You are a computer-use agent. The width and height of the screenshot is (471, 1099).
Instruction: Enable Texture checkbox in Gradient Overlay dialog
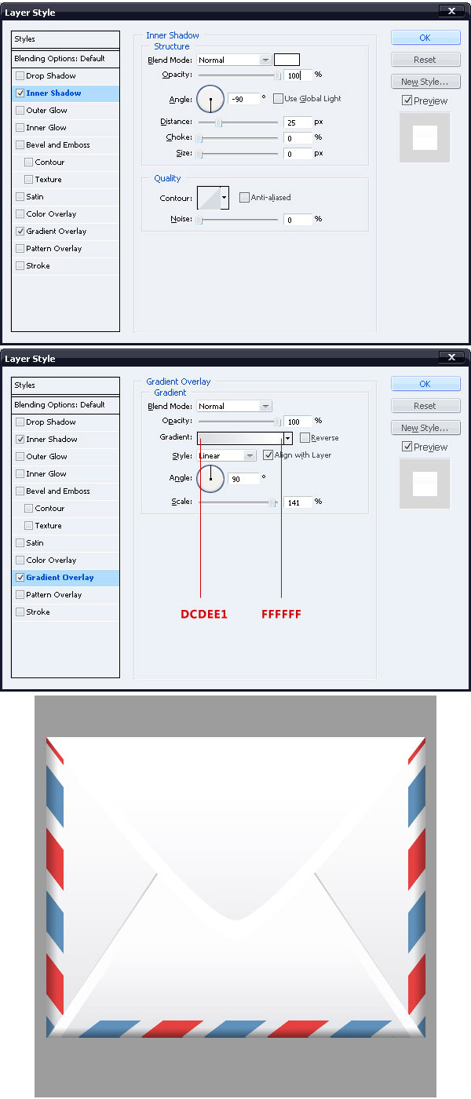[x=29, y=526]
